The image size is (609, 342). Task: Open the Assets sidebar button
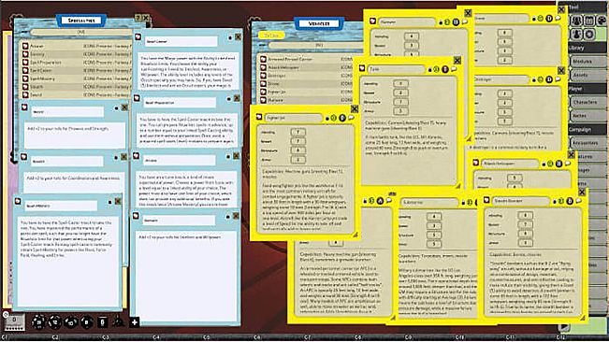(588, 76)
